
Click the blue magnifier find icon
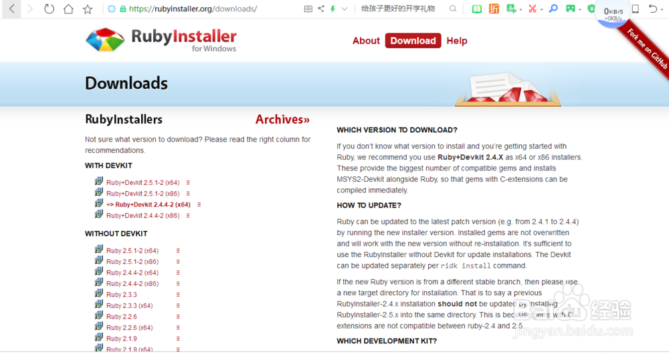(x=553, y=9)
